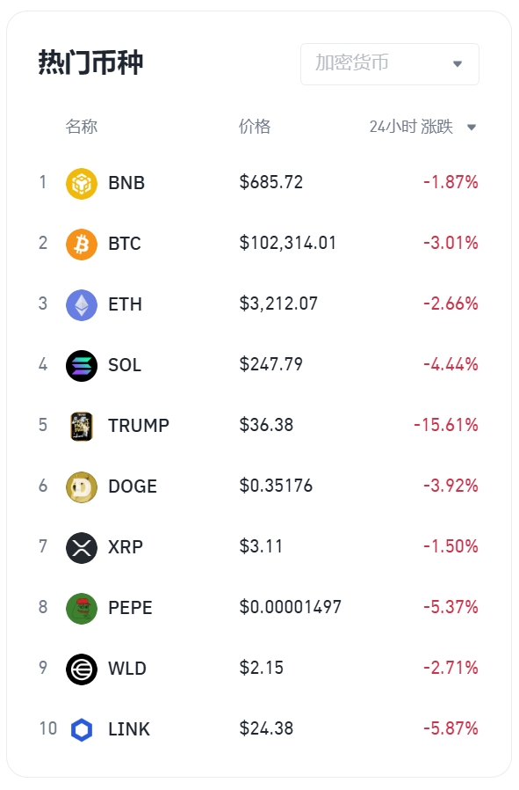Open the TRUMP token icon
Viewport: 519px width, 790px height.
(82, 427)
